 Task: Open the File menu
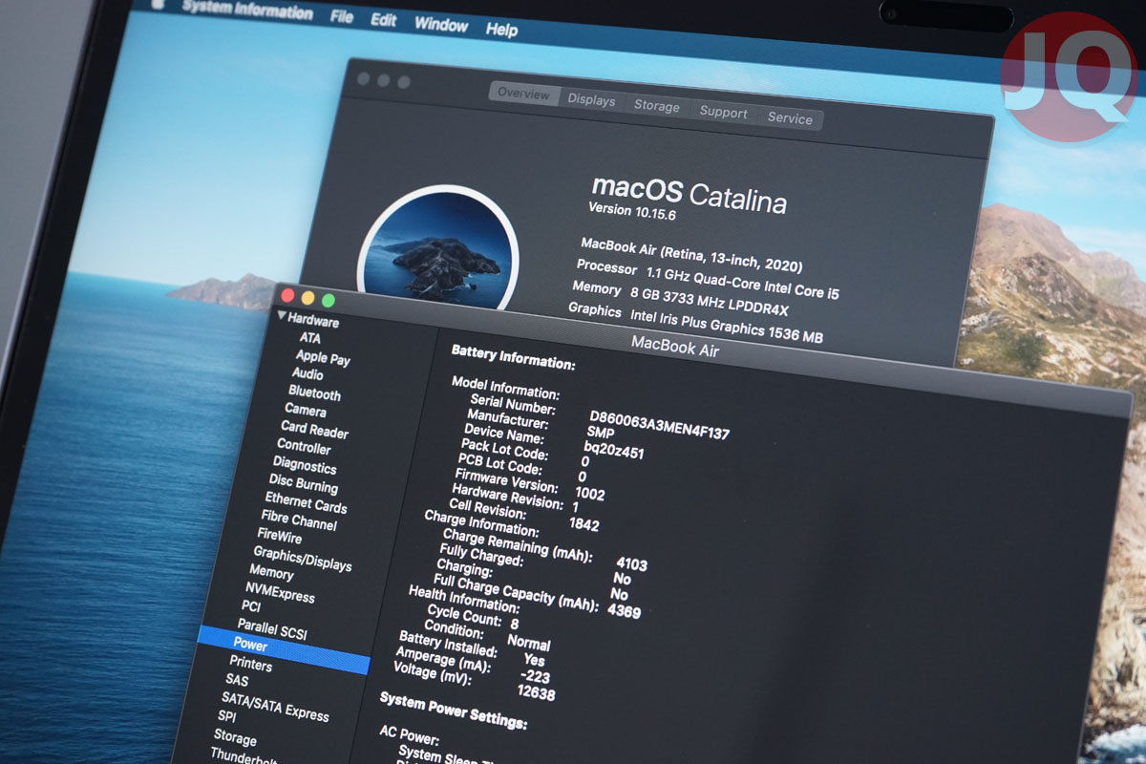[342, 16]
